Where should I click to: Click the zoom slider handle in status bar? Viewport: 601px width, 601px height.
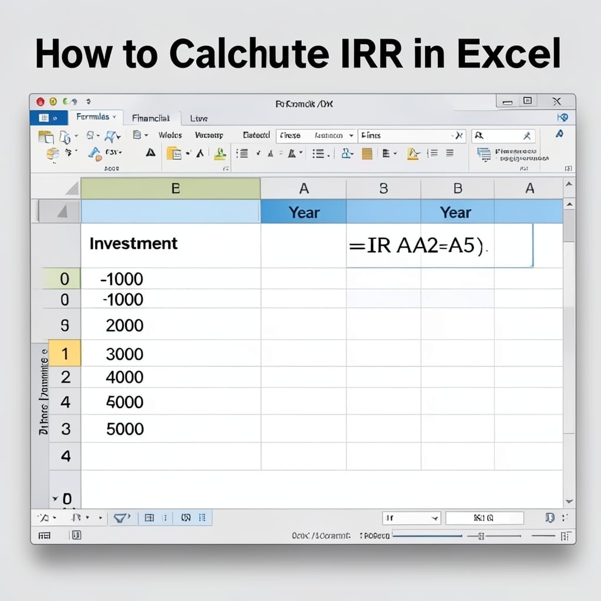tap(481, 536)
